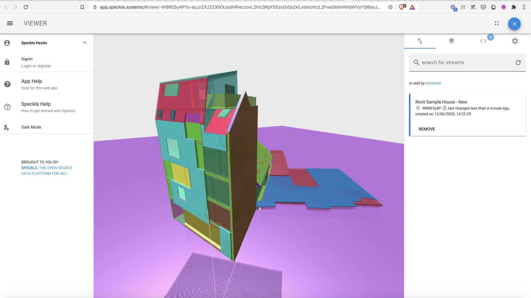Image resolution: width=531 pixels, height=298 pixels.
Task: Open the LanguageTool browser extension
Action: pyautogui.click(x=473, y=7)
